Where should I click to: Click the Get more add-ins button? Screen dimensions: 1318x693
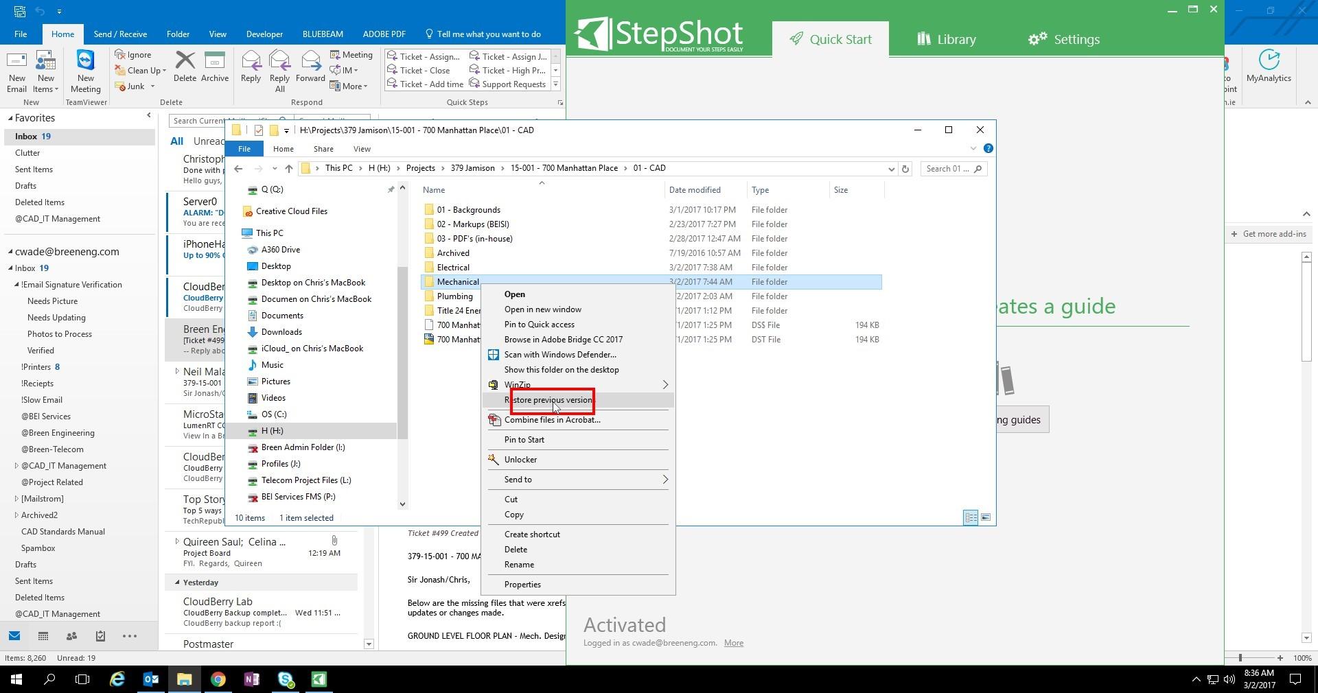tap(1269, 234)
